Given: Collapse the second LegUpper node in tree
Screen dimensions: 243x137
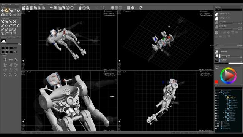Looking at the screenshot, I should (224, 117).
